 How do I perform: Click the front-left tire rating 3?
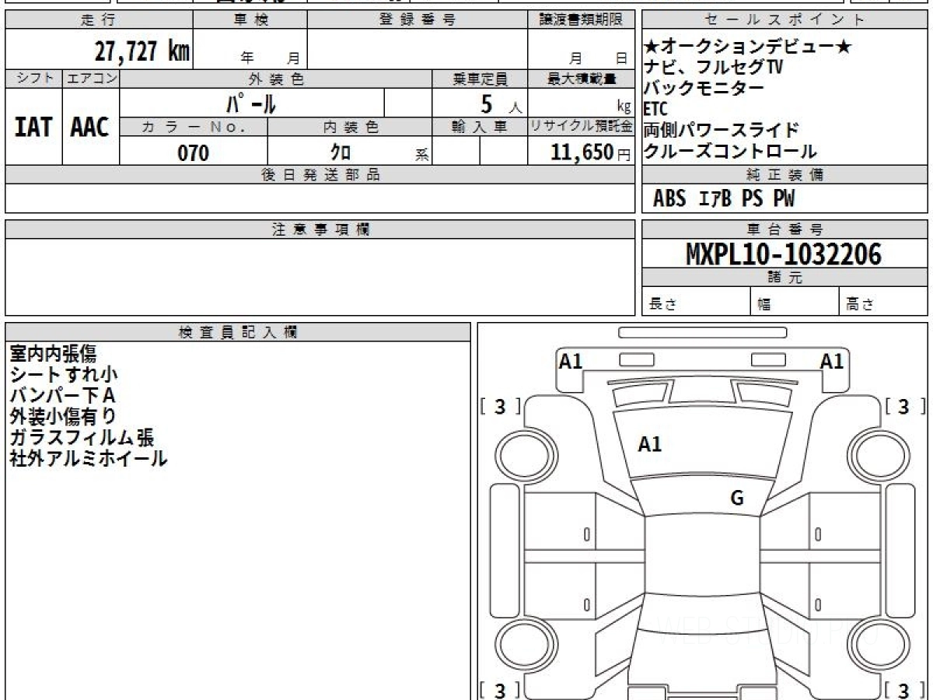pos(500,407)
